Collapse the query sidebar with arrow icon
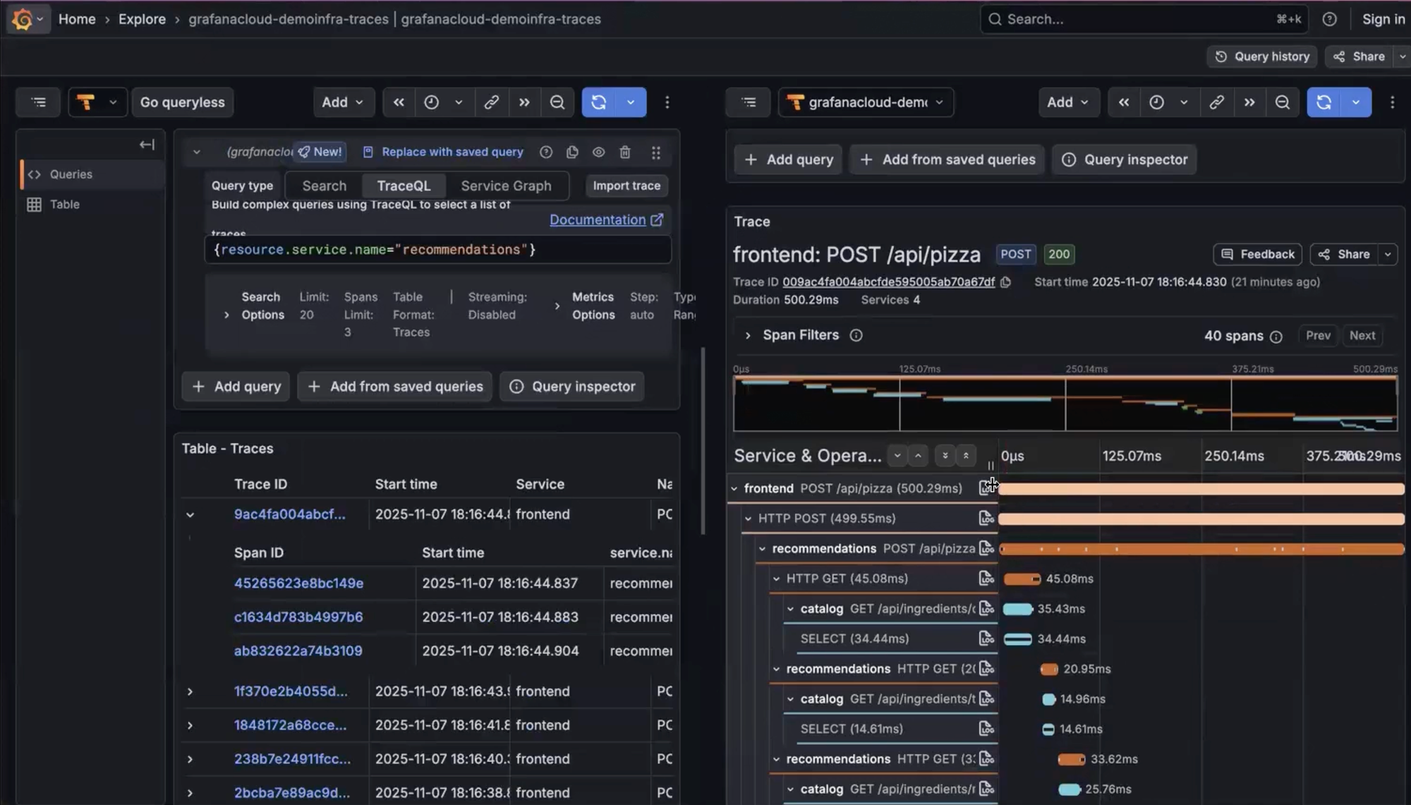The width and height of the screenshot is (1411, 805). click(147, 145)
